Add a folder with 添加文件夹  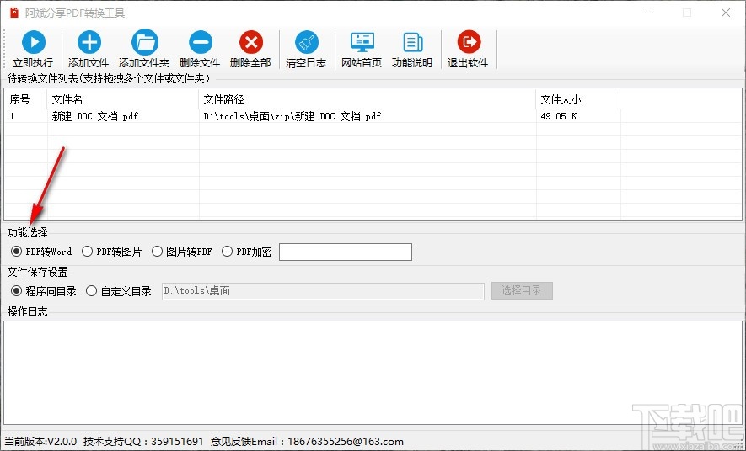(x=144, y=50)
